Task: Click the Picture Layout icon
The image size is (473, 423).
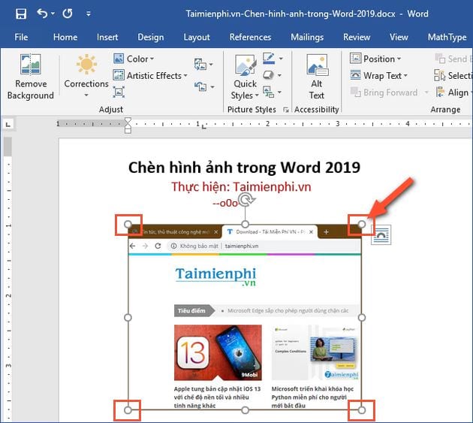Action: [268, 92]
